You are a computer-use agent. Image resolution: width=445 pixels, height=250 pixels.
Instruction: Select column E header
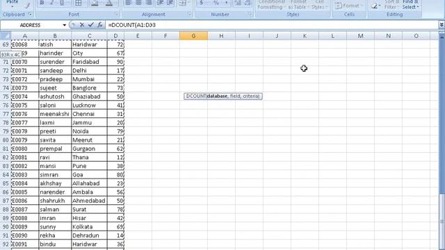point(138,35)
